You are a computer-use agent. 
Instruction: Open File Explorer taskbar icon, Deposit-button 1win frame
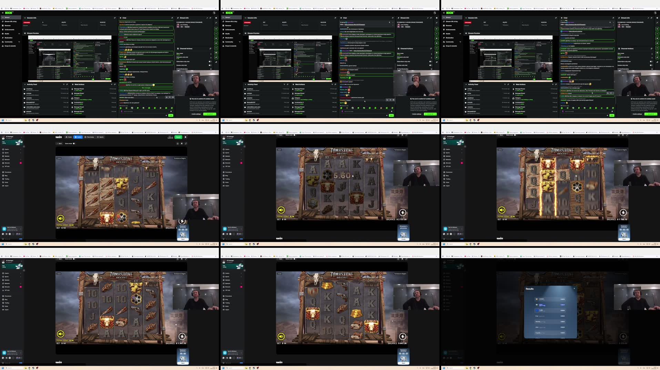click(26, 244)
